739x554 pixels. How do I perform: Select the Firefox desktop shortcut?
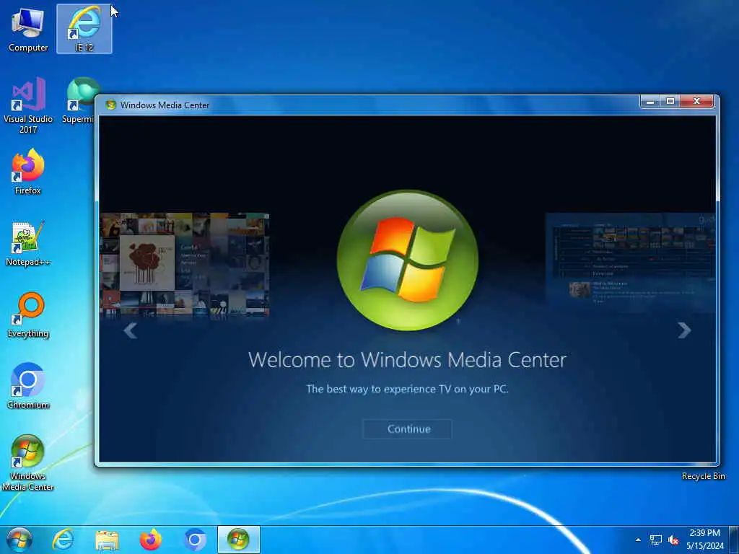(28, 172)
